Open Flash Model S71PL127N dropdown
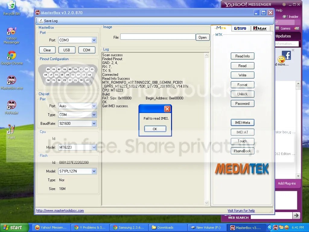The height and width of the screenshot is (232, 309). [94, 171]
